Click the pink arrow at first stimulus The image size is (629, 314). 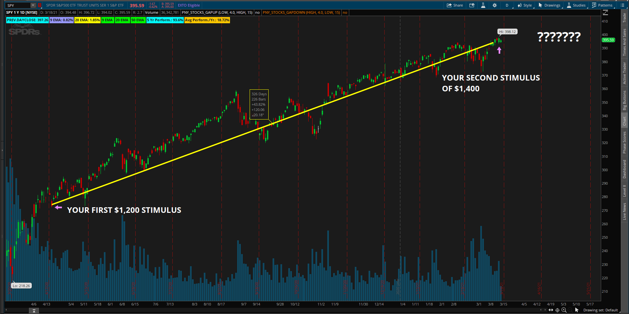click(x=58, y=207)
